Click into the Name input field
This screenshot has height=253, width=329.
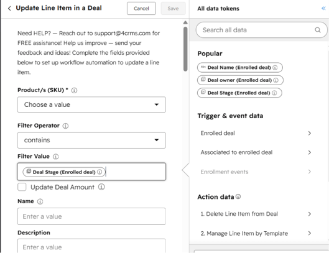point(91,216)
